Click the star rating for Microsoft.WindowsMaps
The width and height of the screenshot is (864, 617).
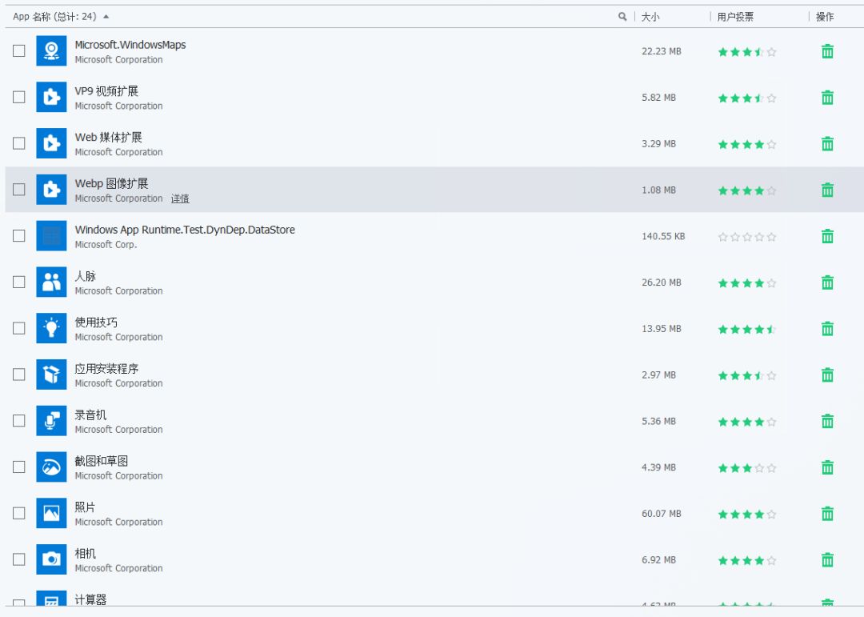tap(746, 52)
